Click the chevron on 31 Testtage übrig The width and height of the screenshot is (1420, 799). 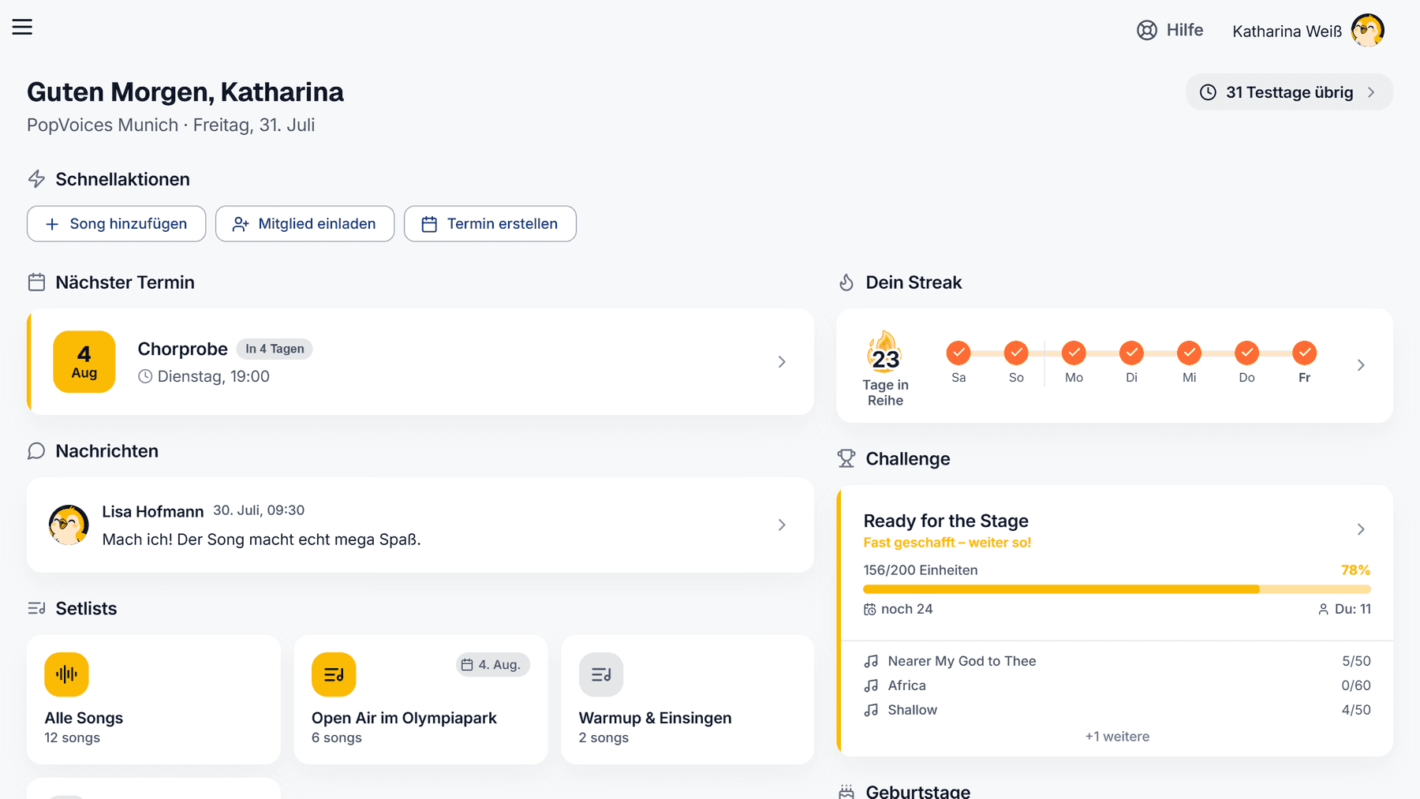[x=1371, y=92]
